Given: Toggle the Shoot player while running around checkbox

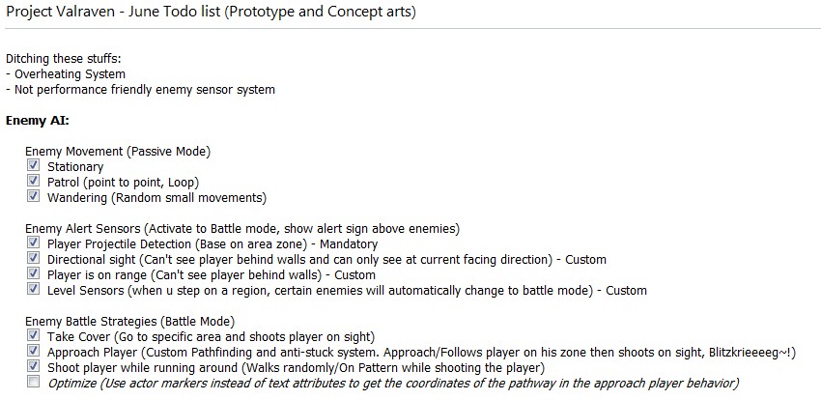Looking at the screenshot, I should [x=35, y=367].
